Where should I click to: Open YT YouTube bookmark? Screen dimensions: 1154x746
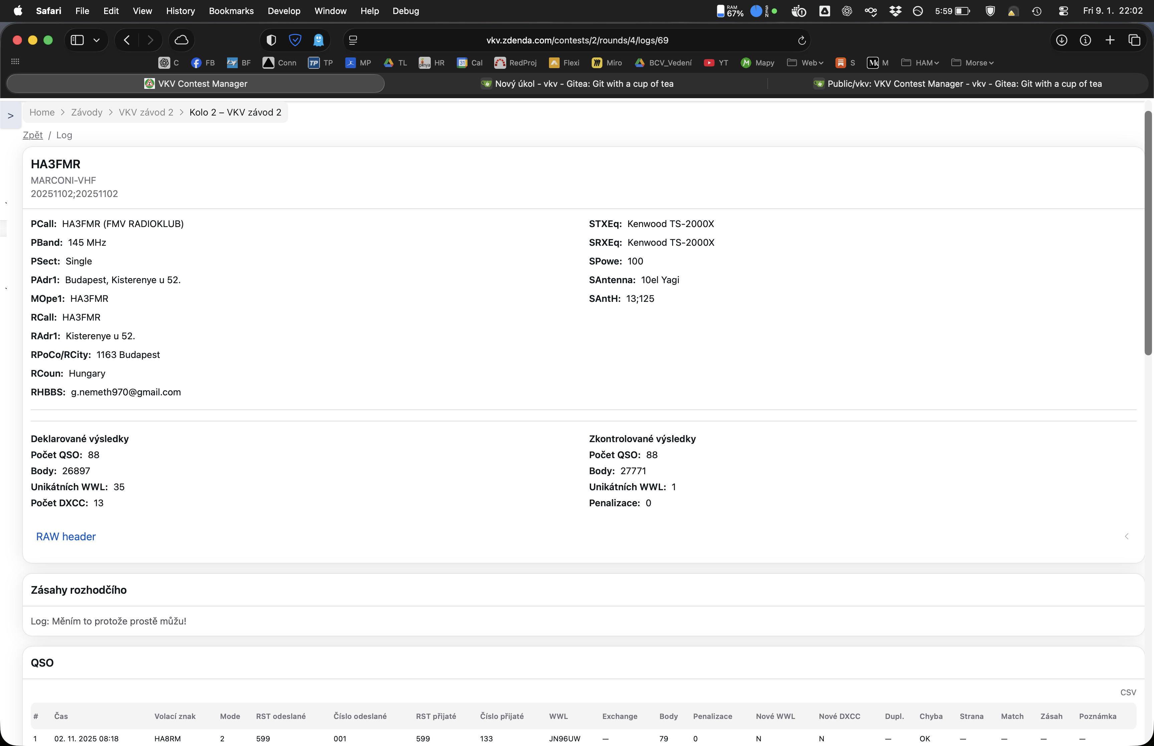click(716, 63)
